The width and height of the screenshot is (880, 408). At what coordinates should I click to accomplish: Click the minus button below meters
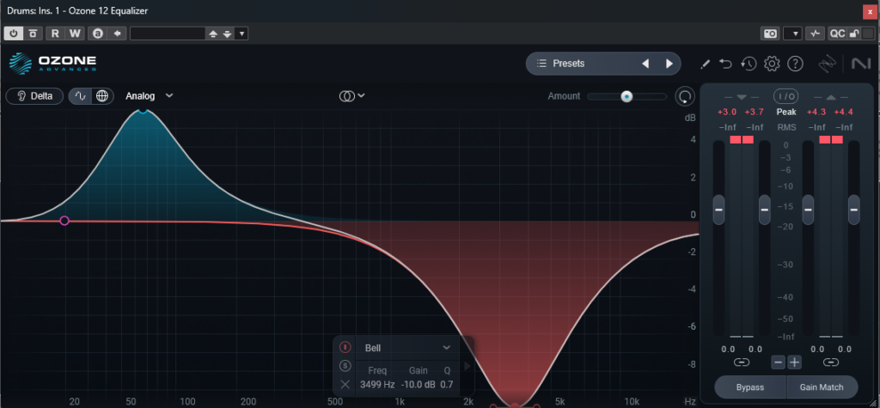click(778, 362)
